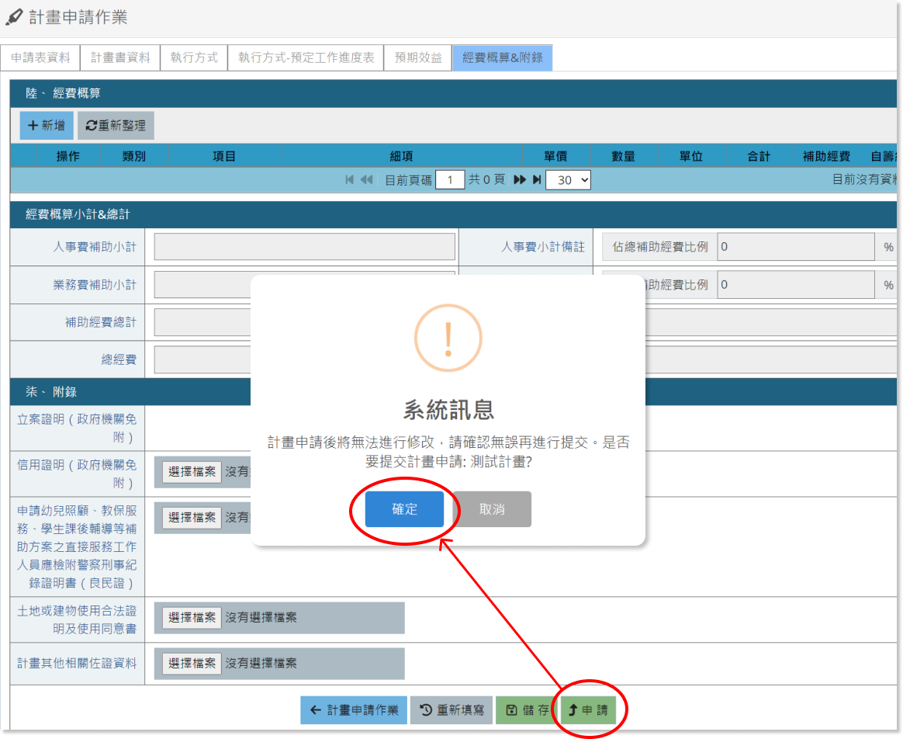Click 重新整理 refresh button
The height and width of the screenshot is (739, 903).
coord(116,125)
